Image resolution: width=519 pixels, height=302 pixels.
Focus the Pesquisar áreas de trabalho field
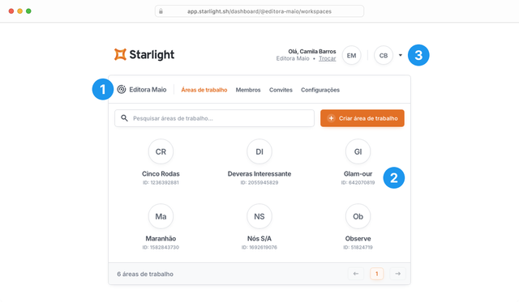point(214,118)
